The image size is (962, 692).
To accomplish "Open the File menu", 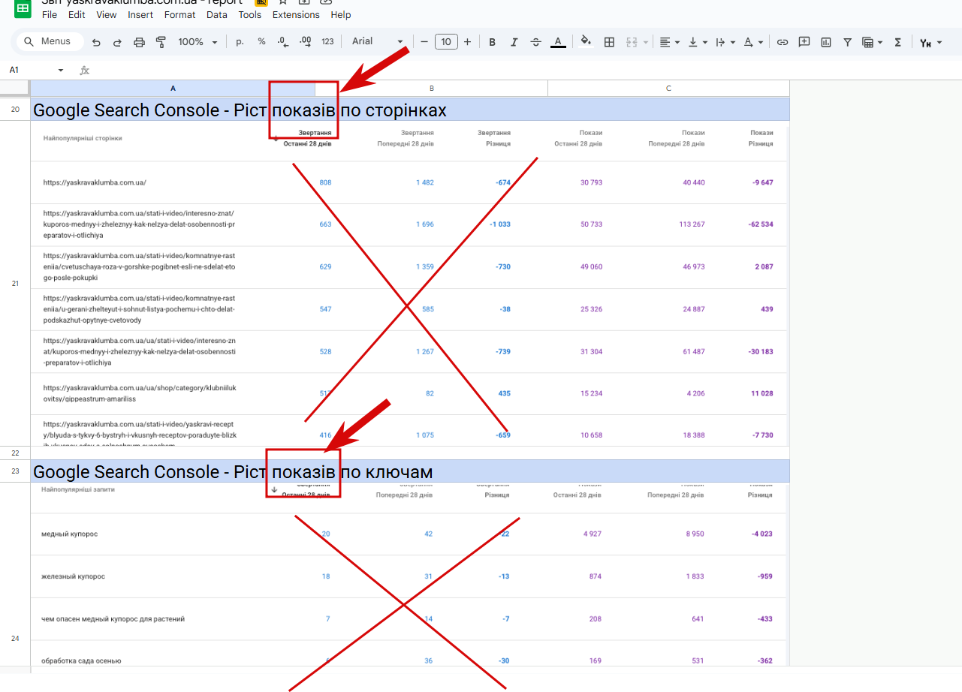I will (x=50, y=15).
